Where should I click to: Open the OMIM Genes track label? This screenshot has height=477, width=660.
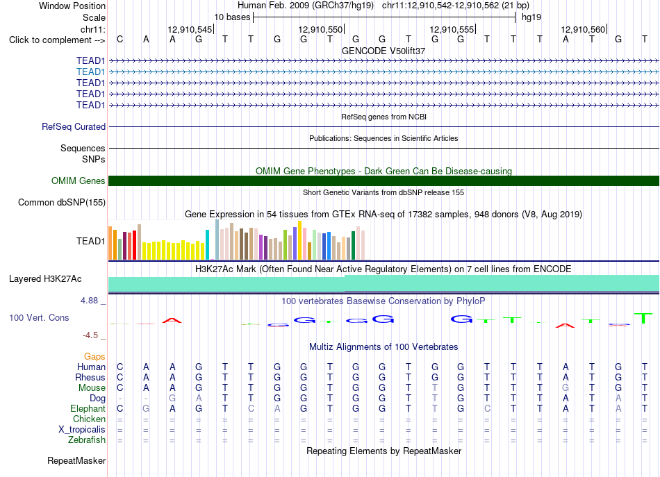(78, 181)
